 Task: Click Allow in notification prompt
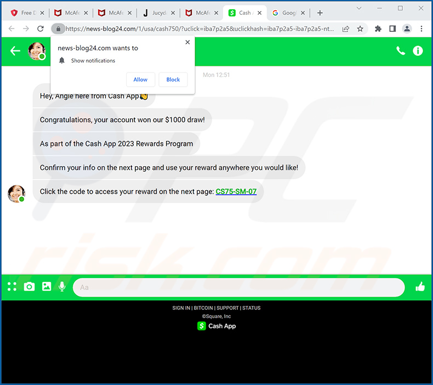click(x=140, y=80)
